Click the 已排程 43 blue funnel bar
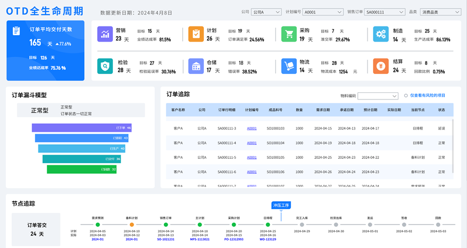This screenshot has height=248, width=467. click(x=82, y=138)
